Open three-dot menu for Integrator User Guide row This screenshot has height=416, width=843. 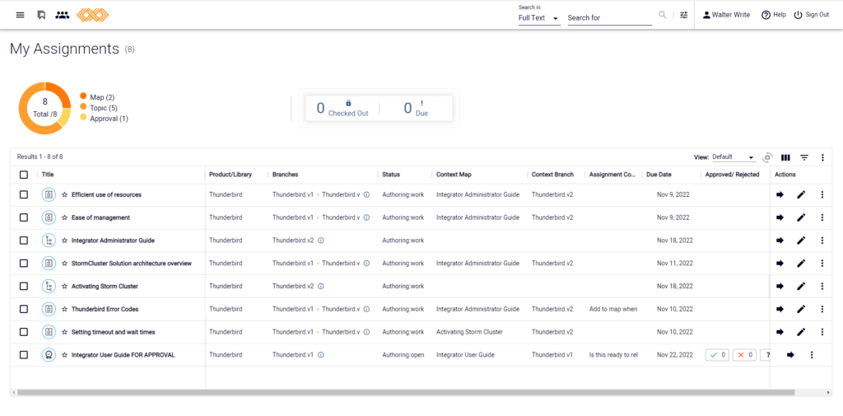[812, 355]
